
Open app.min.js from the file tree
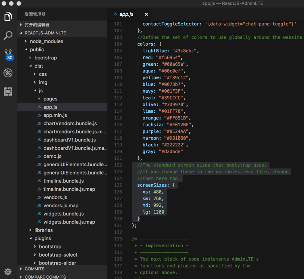tap(55, 115)
